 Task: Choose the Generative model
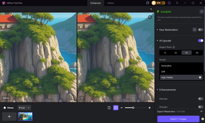181,66
